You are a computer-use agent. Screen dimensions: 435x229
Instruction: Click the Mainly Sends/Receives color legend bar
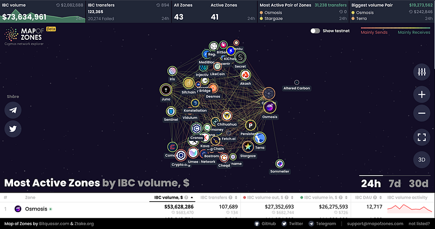pyautogui.click(x=396, y=28)
